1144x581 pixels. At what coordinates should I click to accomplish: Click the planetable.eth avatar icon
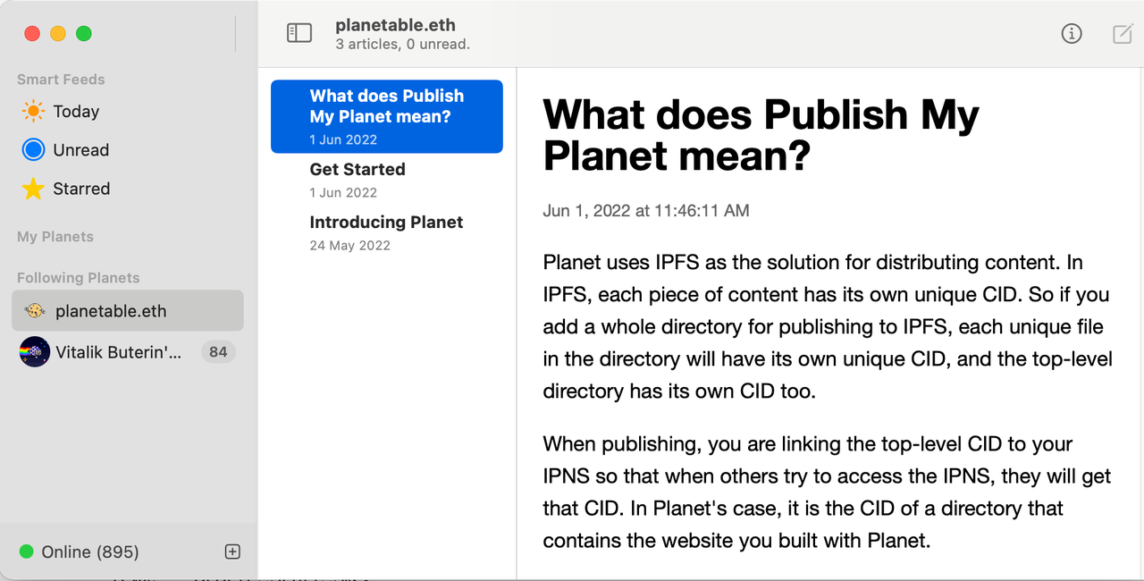[35, 311]
